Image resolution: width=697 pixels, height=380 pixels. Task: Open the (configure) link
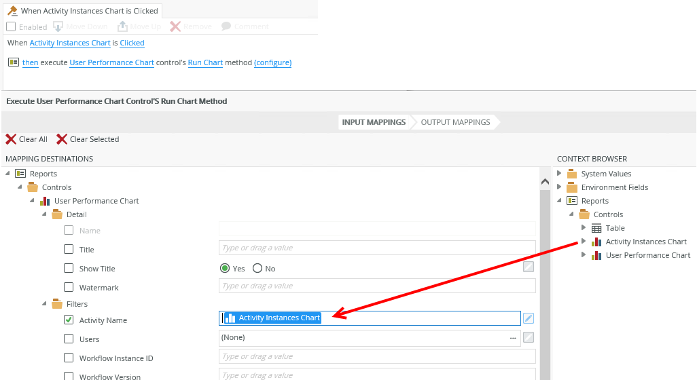(x=273, y=62)
